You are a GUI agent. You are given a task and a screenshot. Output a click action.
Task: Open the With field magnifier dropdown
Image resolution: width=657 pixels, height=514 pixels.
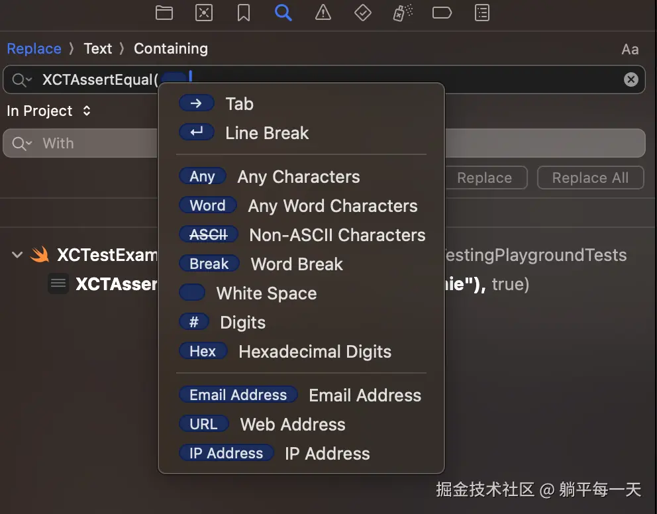pos(22,143)
